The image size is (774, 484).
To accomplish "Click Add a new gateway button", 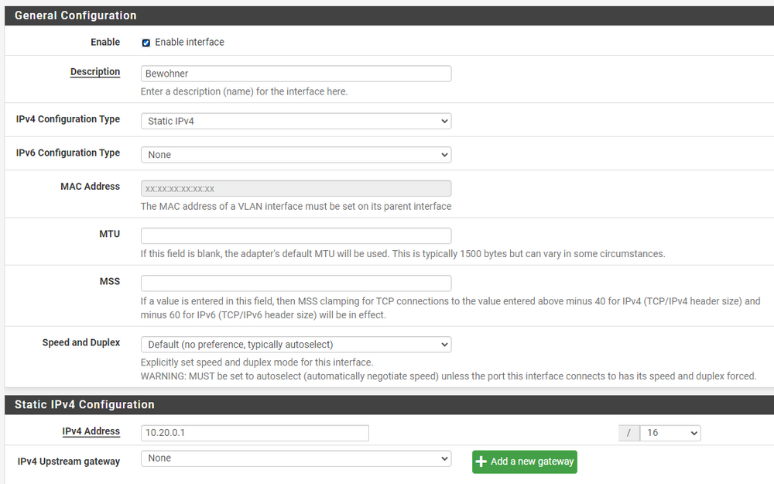I will click(525, 462).
